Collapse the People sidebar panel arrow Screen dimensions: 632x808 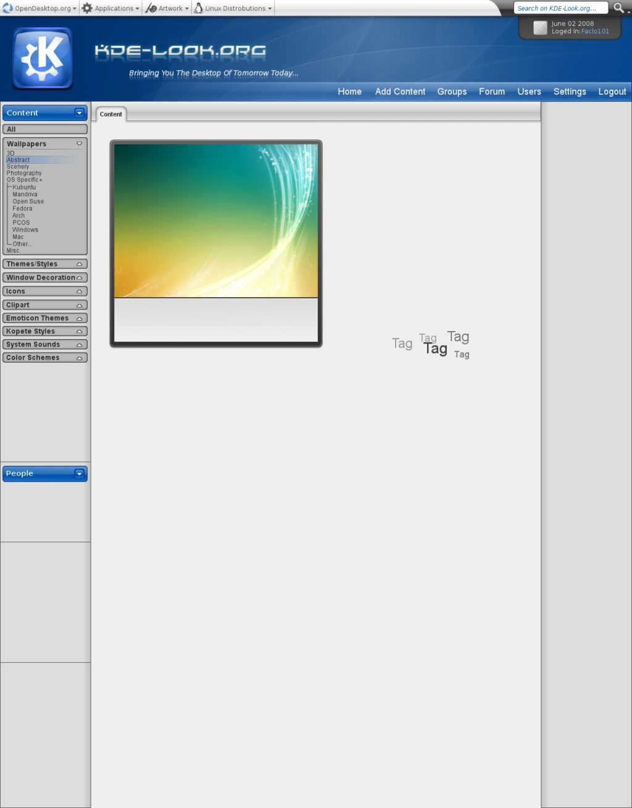tap(79, 474)
